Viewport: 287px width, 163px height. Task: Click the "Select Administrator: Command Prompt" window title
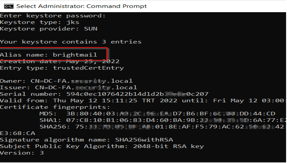(x=81, y=6)
